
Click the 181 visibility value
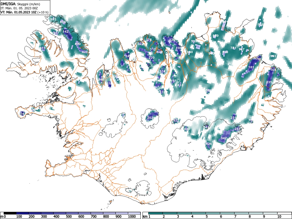click(251, 67)
